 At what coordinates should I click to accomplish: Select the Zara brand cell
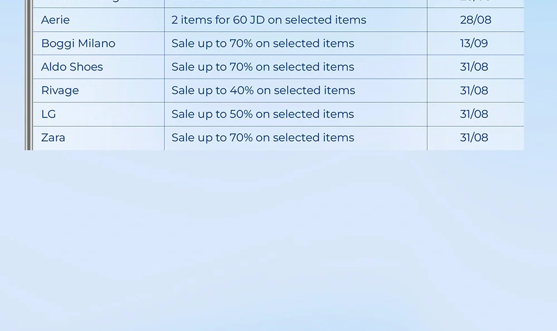pos(53,137)
